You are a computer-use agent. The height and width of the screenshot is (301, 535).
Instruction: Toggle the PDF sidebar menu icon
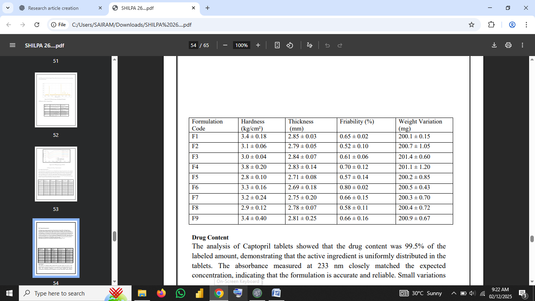pos(13,45)
